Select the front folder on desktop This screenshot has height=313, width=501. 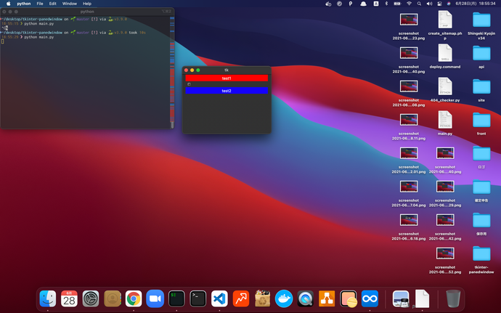tap(481, 120)
